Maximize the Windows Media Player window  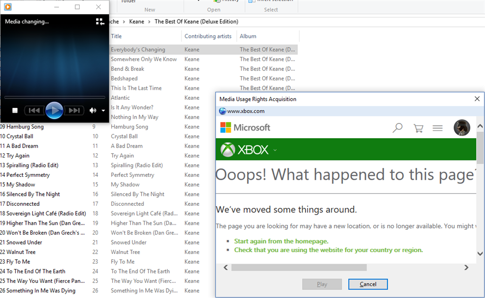(x=77, y=7)
